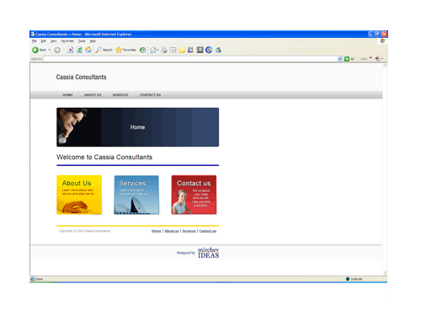The image size is (421, 316).
Task: Click the Cassia Consultants site title
Action: pyautogui.click(x=81, y=77)
